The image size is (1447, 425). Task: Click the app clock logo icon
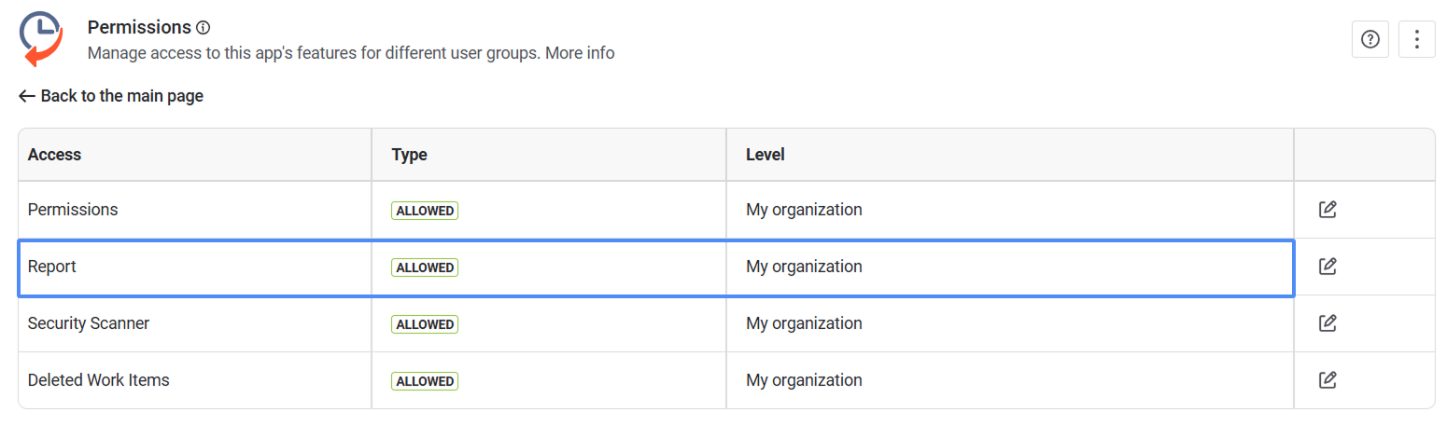pyautogui.click(x=41, y=39)
